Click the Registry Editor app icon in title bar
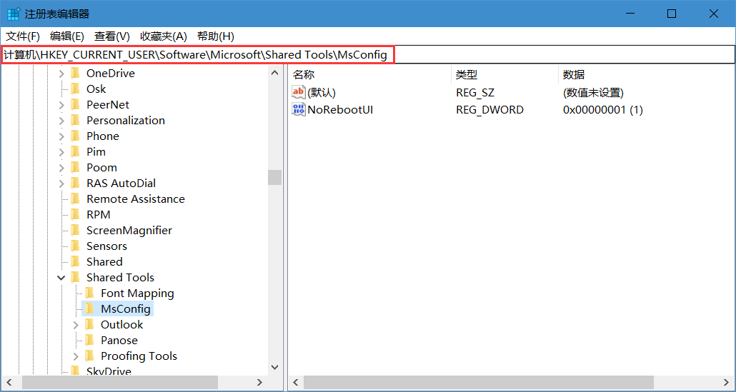The width and height of the screenshot is (736, 392). click(14, 14)
